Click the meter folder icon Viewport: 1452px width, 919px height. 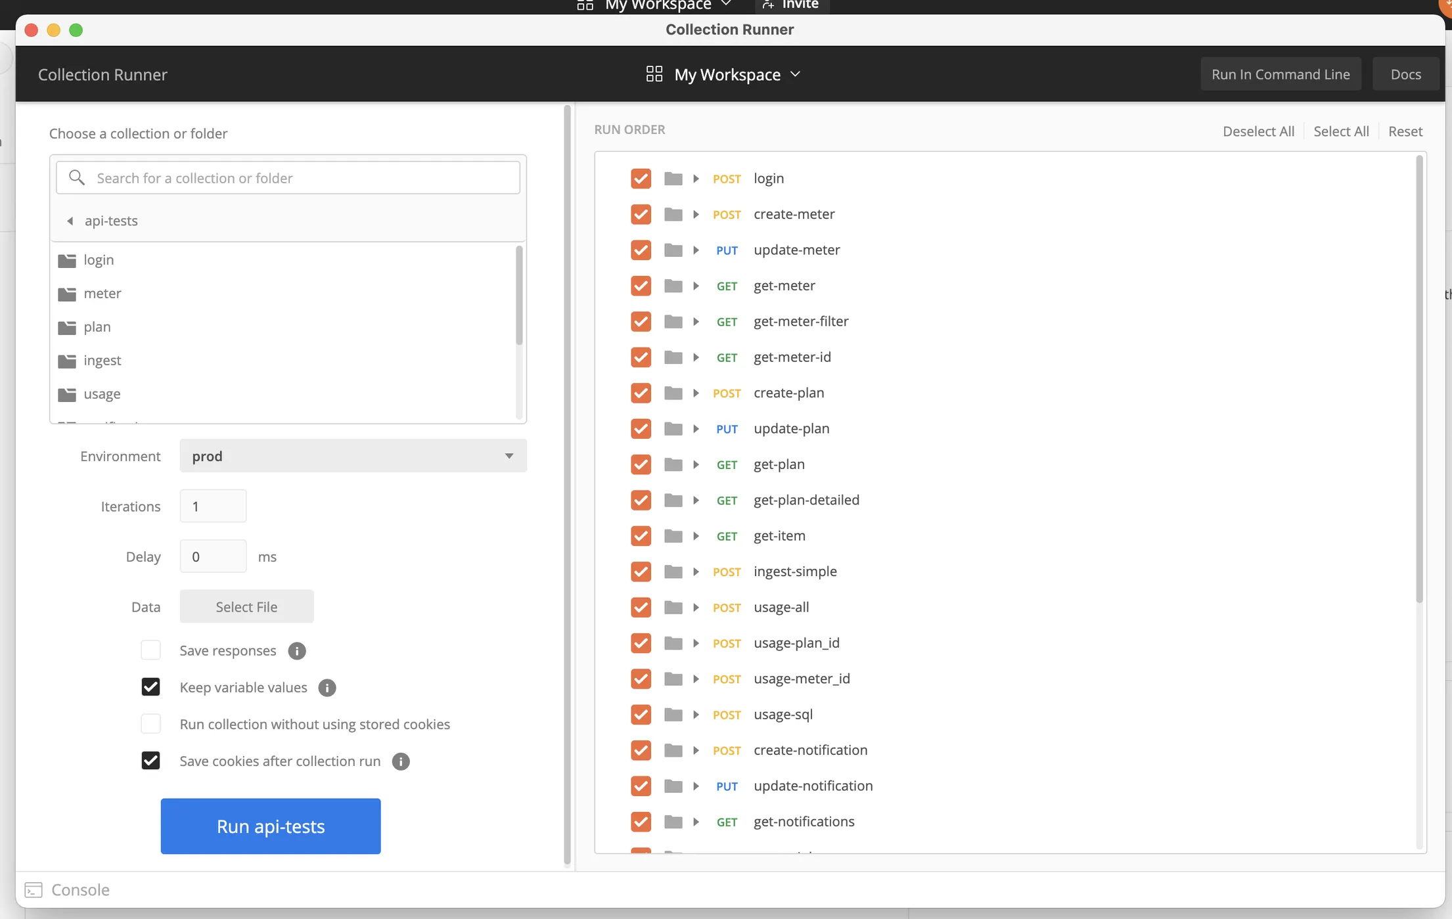click(67, 294)
